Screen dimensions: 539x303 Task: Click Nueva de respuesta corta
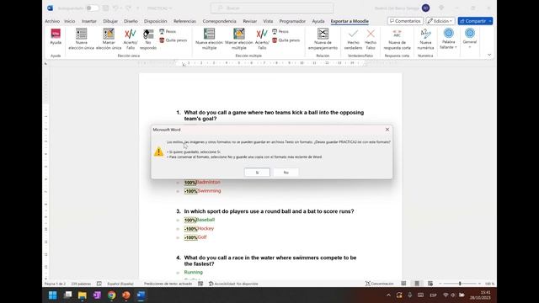tap(397, 40)
